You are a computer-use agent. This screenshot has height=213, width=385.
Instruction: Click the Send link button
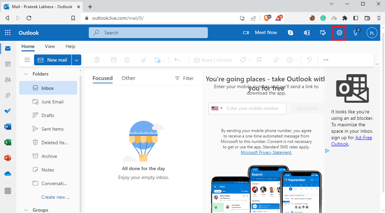coord(307,108)
